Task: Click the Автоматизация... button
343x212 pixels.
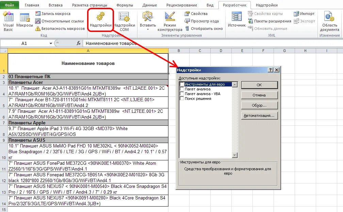Action: point(259,116)
